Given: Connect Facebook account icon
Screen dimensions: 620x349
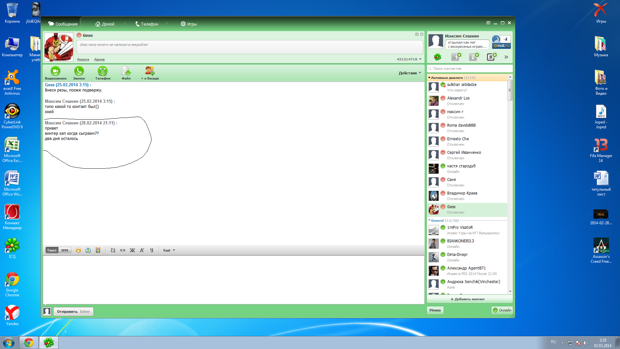Looking at the screenshot, I should pyautogui.click(x=456, y=57).
